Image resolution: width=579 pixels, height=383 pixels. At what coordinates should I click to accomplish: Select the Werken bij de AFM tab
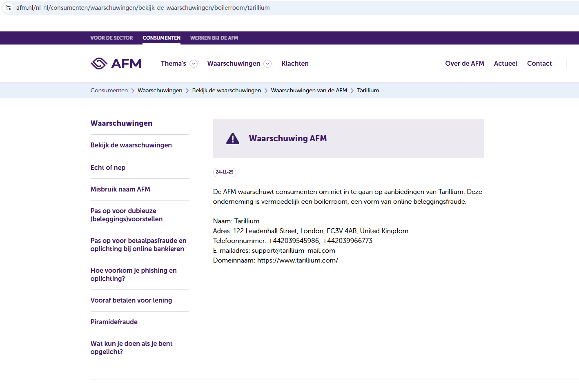tap(214, 38)
